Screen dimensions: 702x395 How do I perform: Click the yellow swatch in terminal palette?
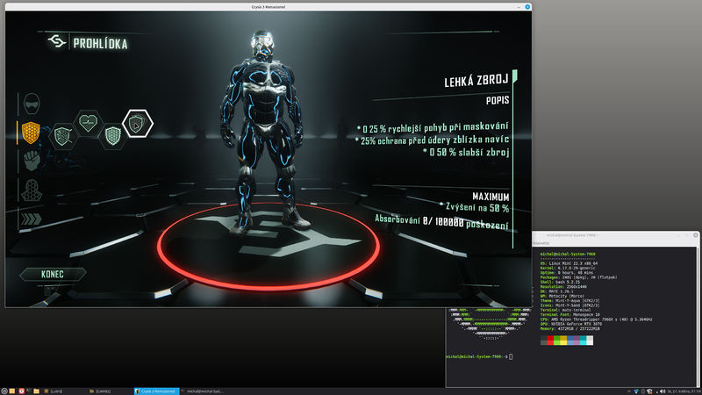pos(563,341)
